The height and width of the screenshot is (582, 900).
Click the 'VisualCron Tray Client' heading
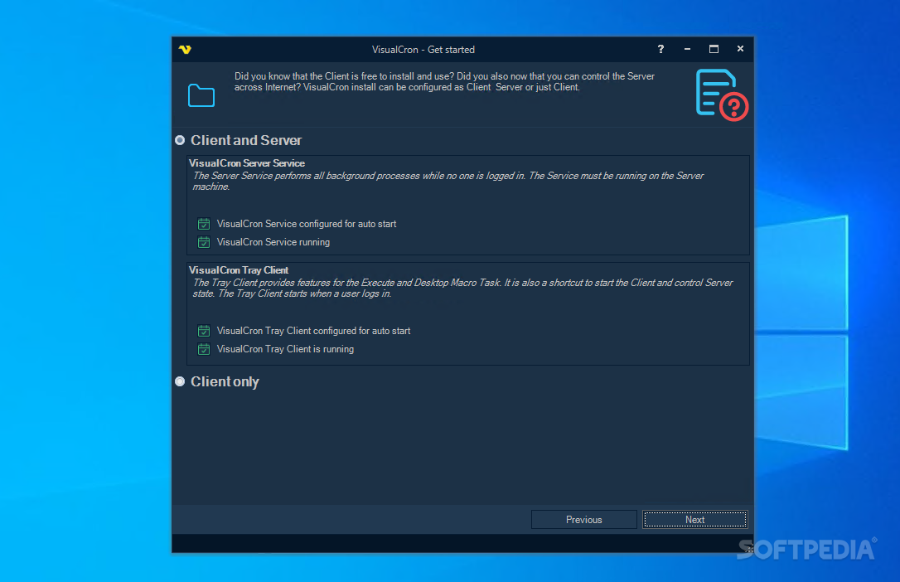click(239, 270)
